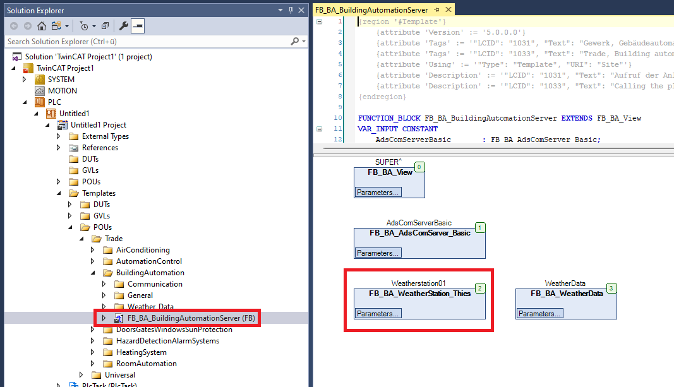The height and width of the screenshot is (387, 674).
Task: Collapse the #Template region at line 1
Action: click(x=319, y=21)
